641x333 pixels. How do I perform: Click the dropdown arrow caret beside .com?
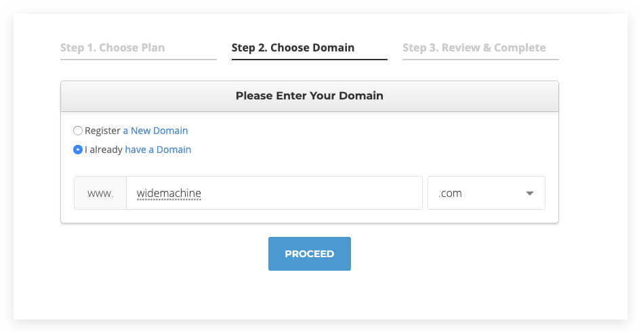coord(529,194)
